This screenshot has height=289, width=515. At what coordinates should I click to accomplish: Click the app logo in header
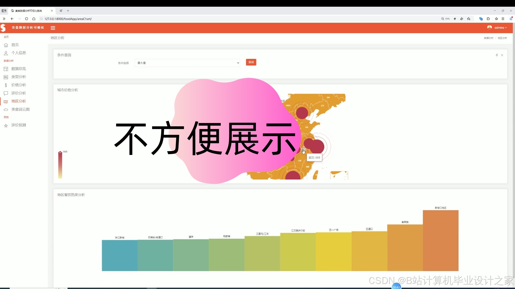3,28
